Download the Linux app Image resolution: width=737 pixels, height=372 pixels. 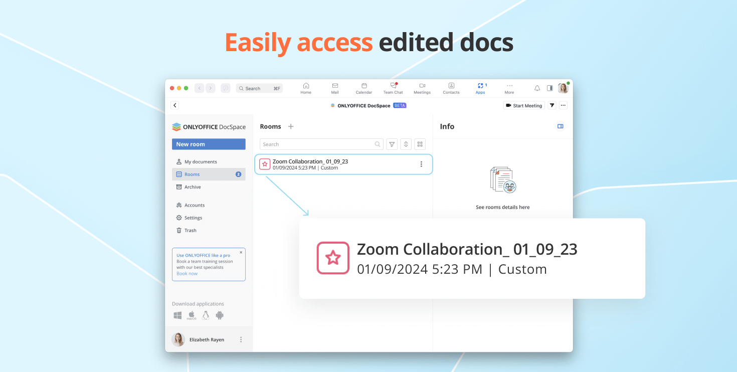pos(206,315)
